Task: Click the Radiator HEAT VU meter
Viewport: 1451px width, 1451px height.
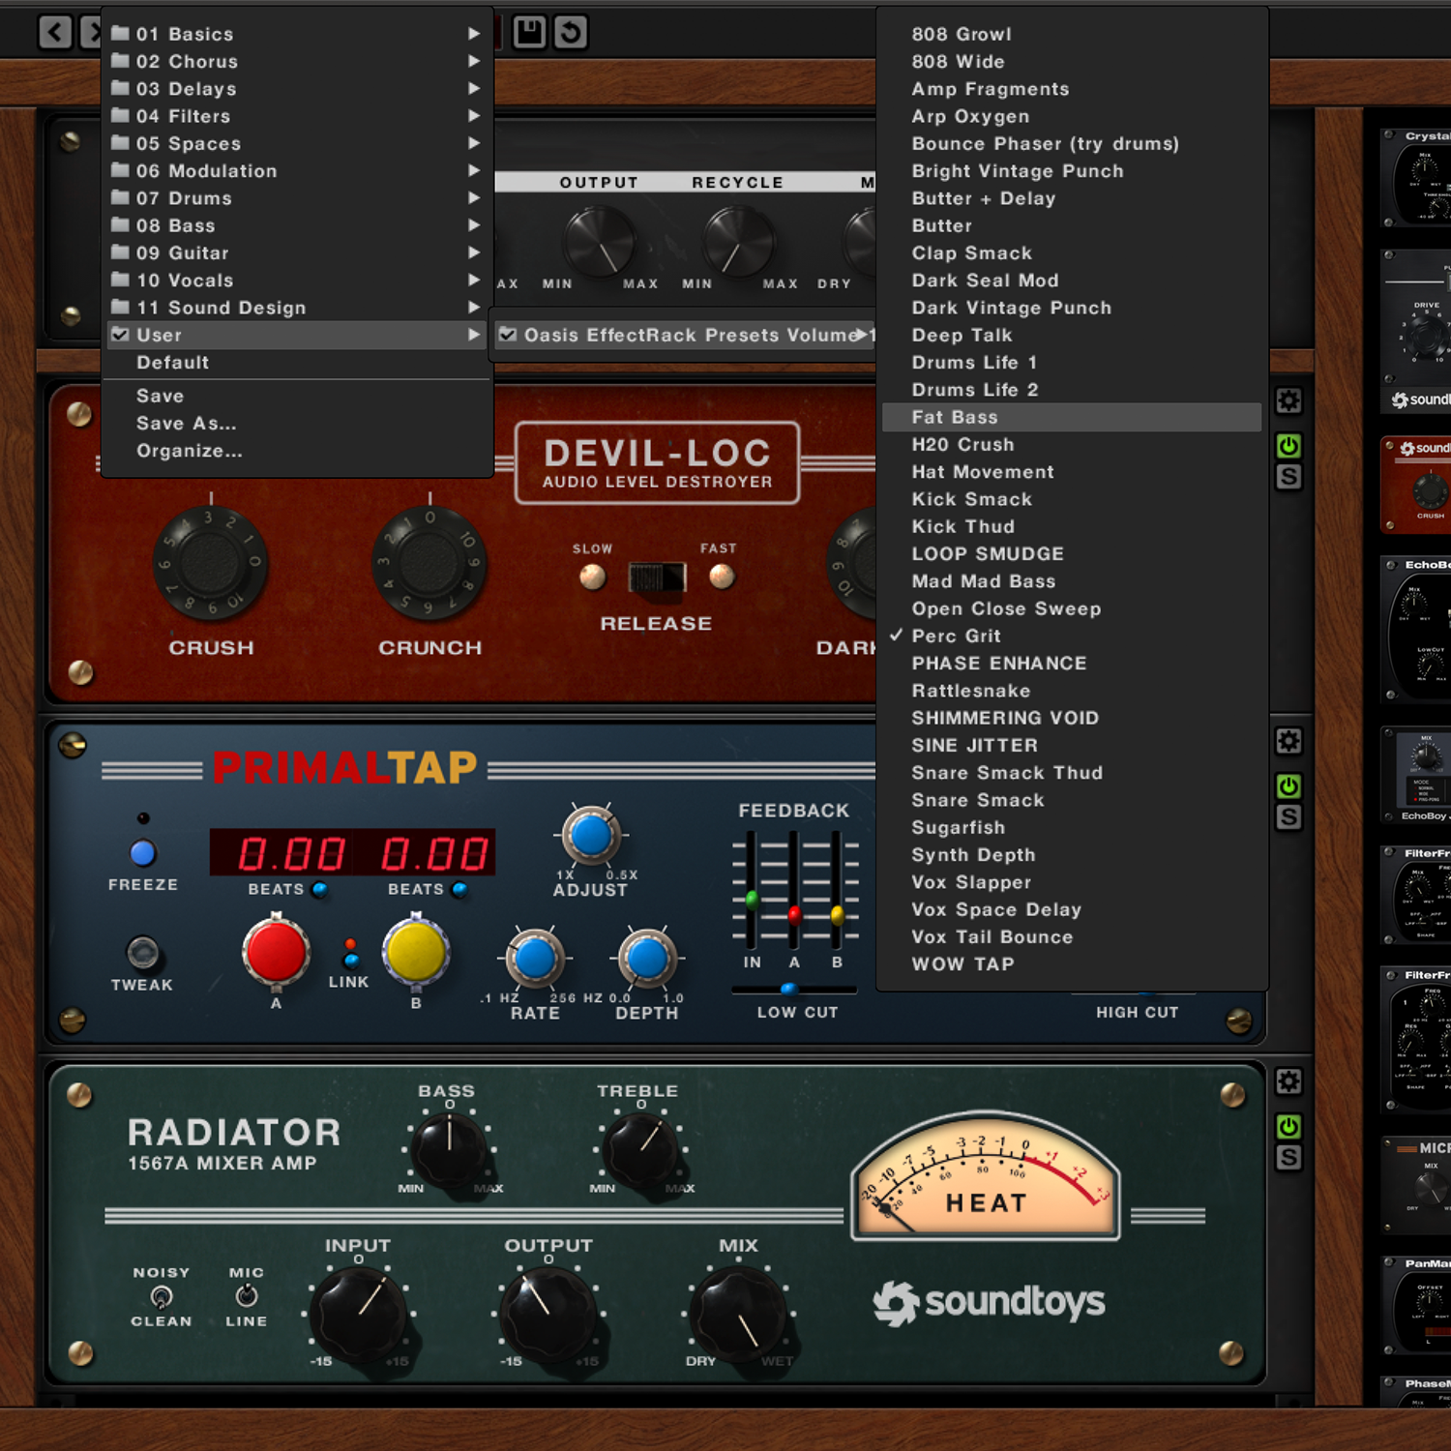Action: 985,1177
